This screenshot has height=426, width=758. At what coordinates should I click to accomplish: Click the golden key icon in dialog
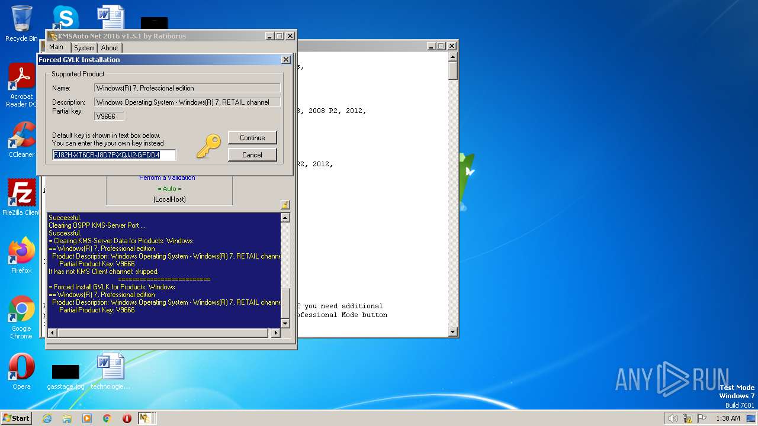click(208, 146)
